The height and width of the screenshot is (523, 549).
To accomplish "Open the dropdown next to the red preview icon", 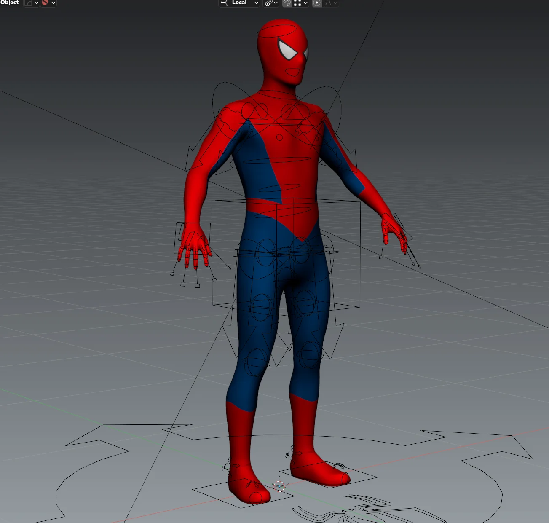I will pyautogui.click(x=54, y=3).
